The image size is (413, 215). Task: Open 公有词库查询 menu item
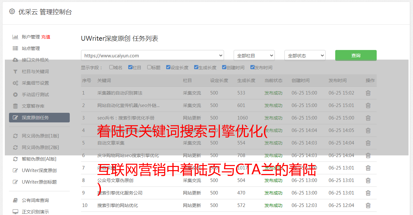(x=35, y=200)
